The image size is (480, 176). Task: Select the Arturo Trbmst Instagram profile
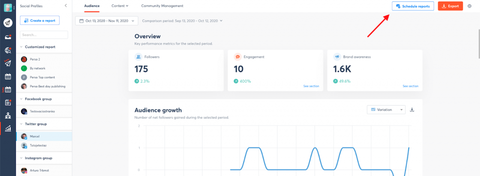(x=44, y=170)
